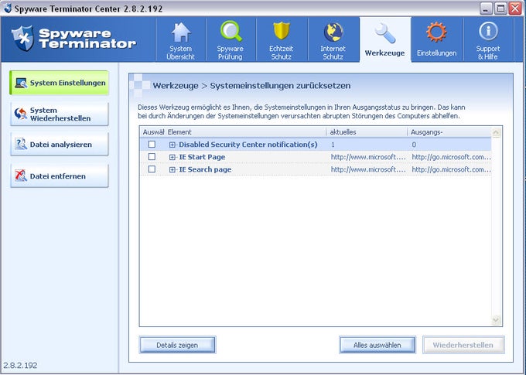526x375 pixels.
Task: Switch to Support & Hilfe tab
Action: coord(488,40)
